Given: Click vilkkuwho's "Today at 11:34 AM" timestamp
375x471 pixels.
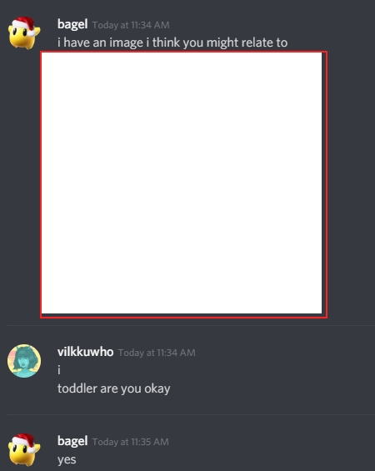Looking at the screenshot, I should coord(157,353).
